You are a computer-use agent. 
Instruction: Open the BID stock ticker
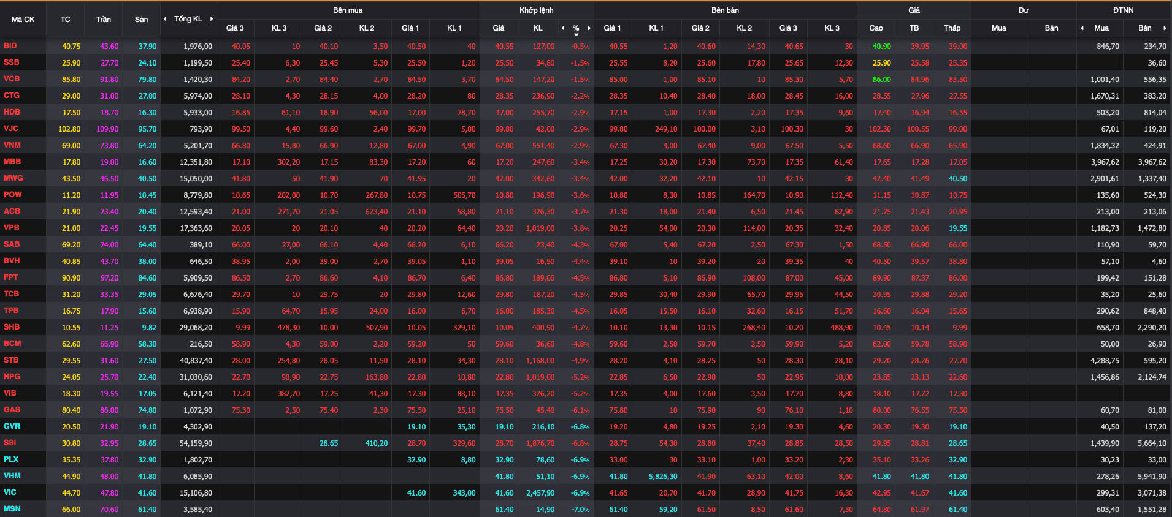[10, 46]
